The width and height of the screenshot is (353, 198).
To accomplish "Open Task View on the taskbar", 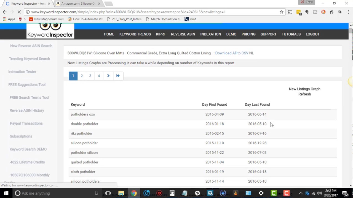I will [x=108, y=193].
